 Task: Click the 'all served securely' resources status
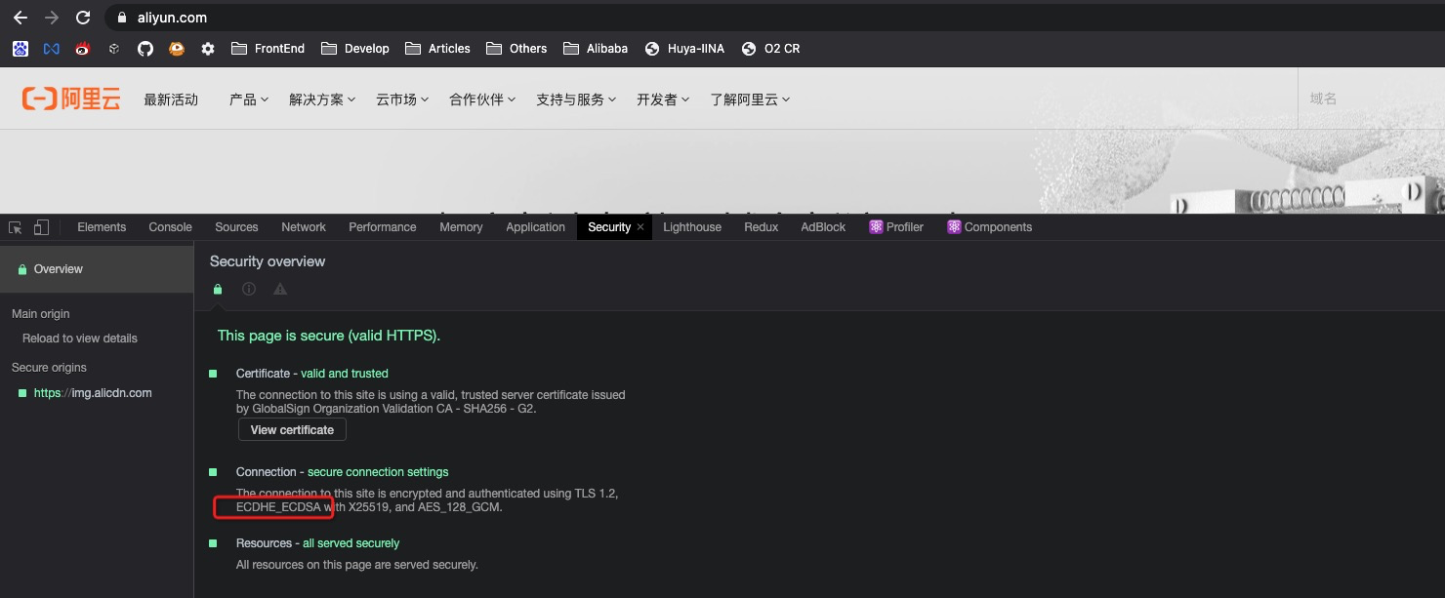351,543
